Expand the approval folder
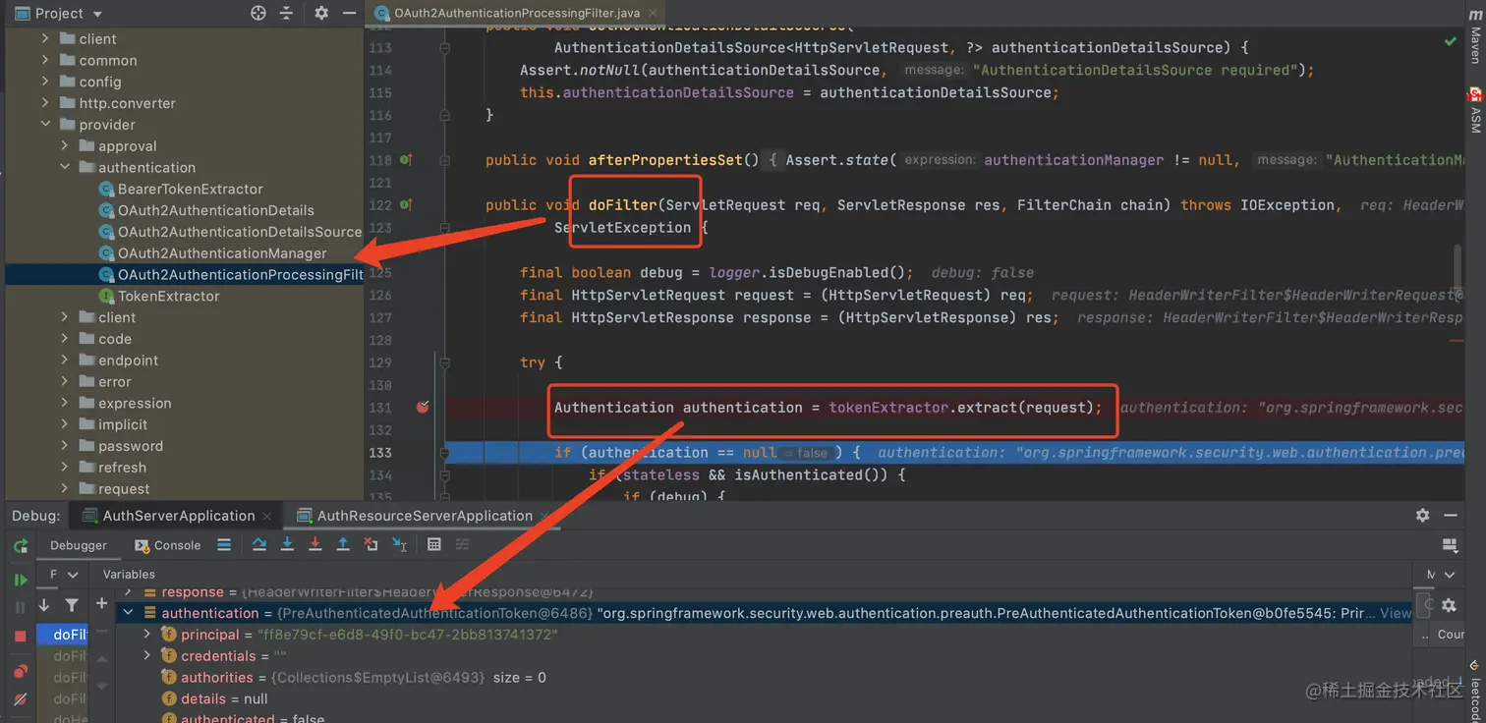Screen dimensions: 1486x723 click(65, 146)
